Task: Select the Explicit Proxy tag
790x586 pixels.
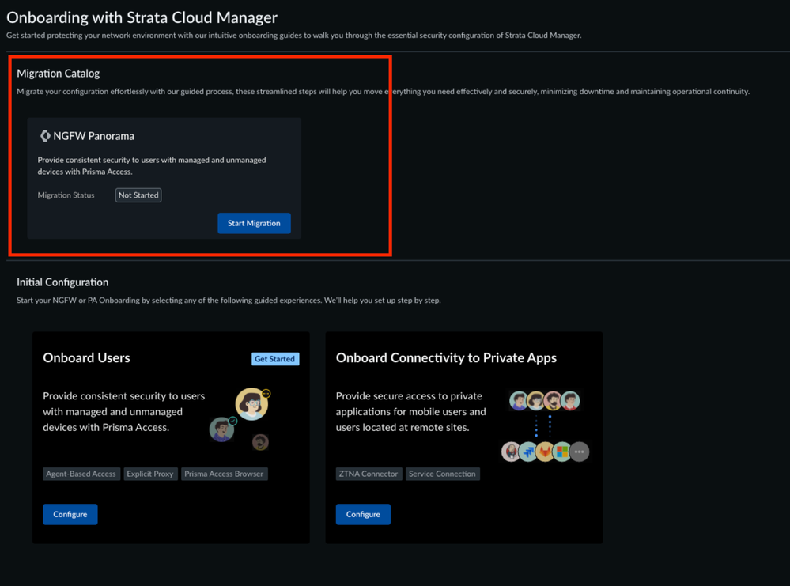Action: pyautogui.click(x=150, y=474)
